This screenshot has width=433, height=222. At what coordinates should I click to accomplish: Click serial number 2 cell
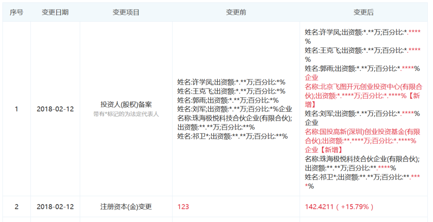pos(16,207)
